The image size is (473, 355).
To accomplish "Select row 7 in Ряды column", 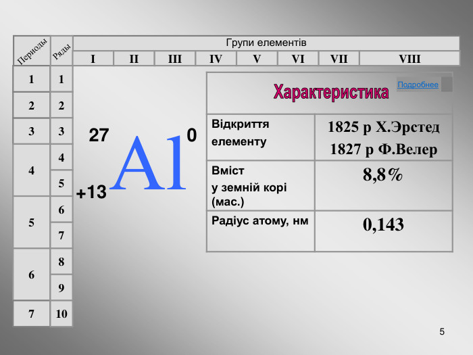I will click(61, 235).
